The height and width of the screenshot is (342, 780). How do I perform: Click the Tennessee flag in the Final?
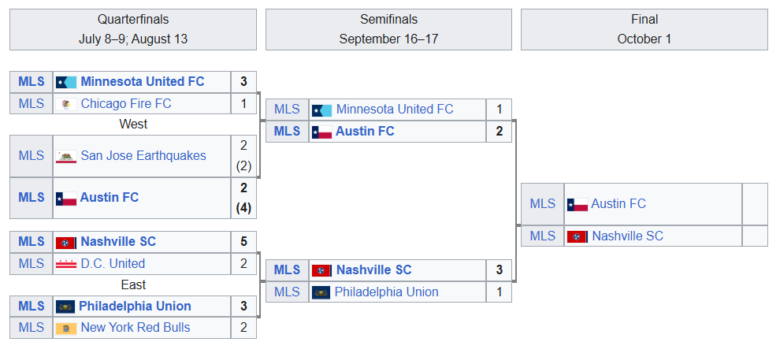pos(578,236)
